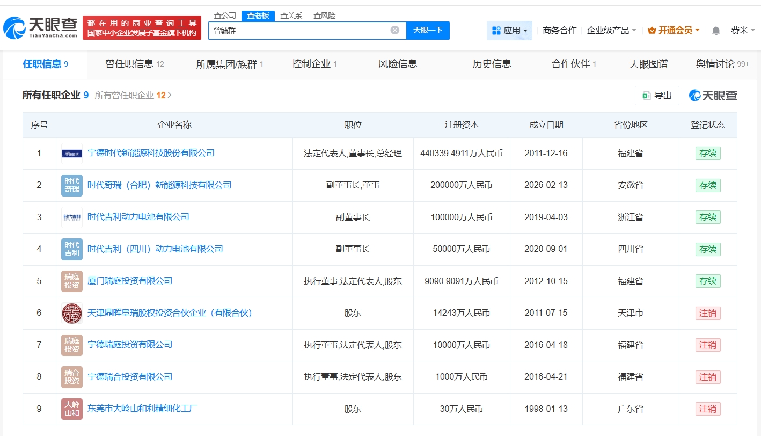Expand 所有曾任职企业 12 arrow link
This screenshot has width=761, height=436.
click(x=133, y=96)
